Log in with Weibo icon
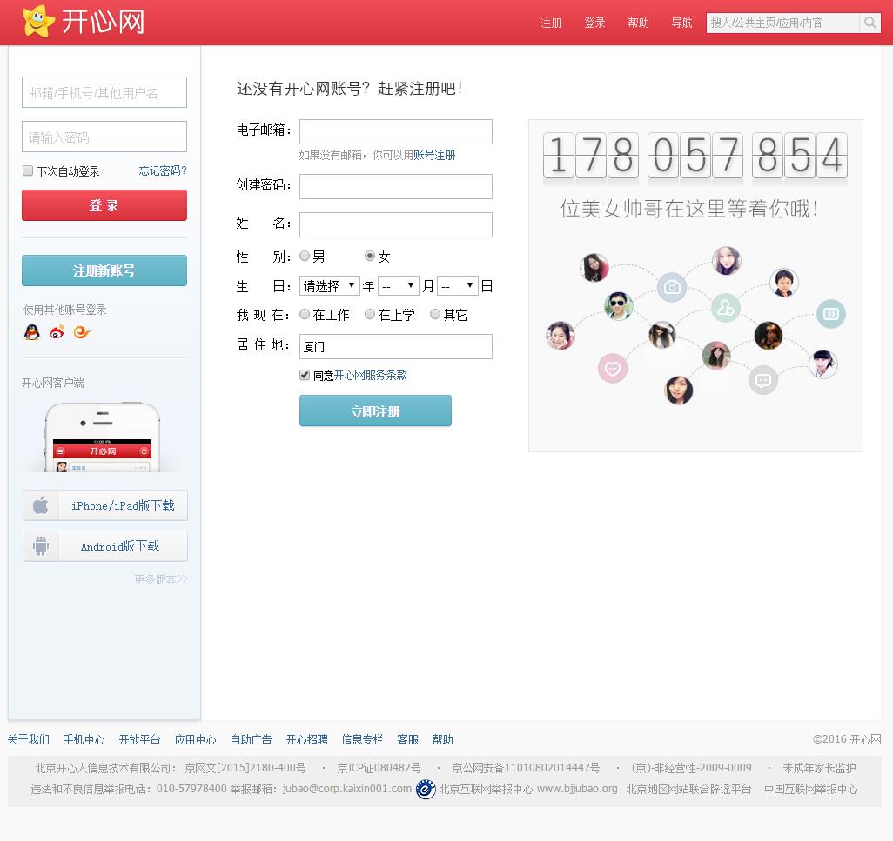Viewport: 893px width, 841px height. [x=57, y=331]
